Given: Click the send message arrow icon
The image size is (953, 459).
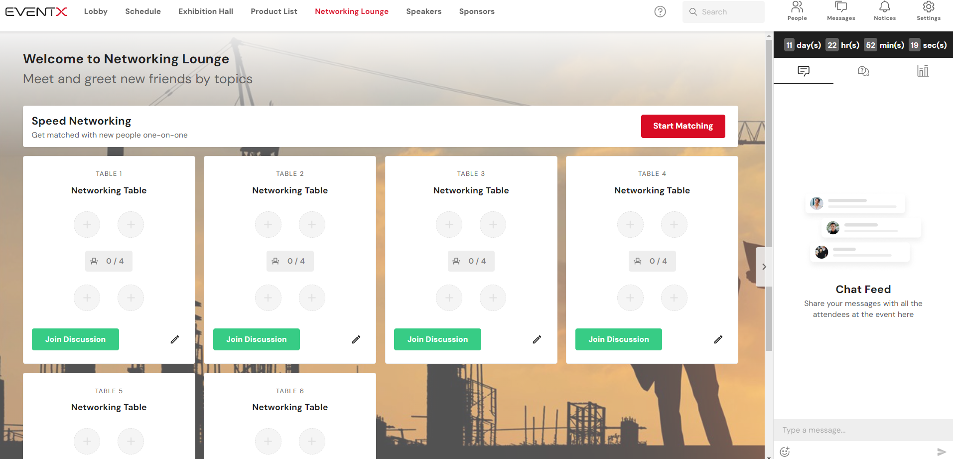Looking at the screenshot, I should pyautogui.click(x=941, y=452).
